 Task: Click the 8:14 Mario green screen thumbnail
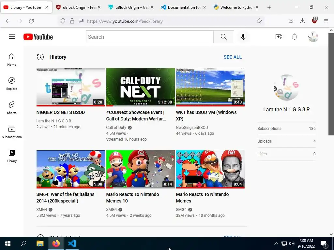tap(141, 169)
